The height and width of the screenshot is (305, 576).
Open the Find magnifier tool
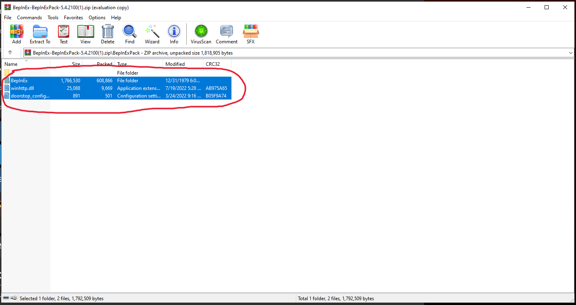[130, 31]
